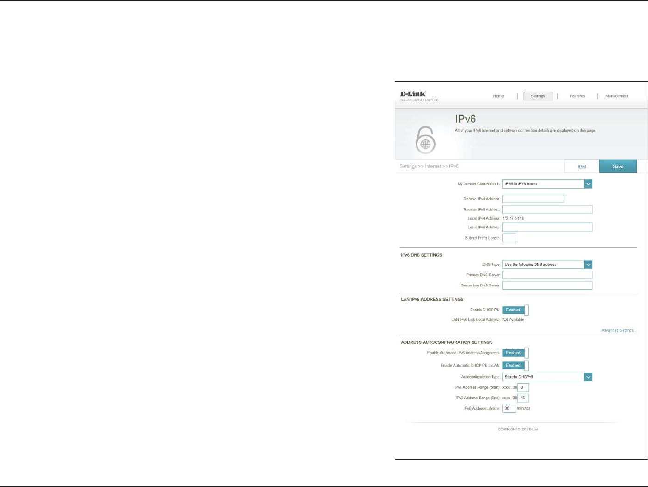Open Advanced Settings link

[618, 330]
